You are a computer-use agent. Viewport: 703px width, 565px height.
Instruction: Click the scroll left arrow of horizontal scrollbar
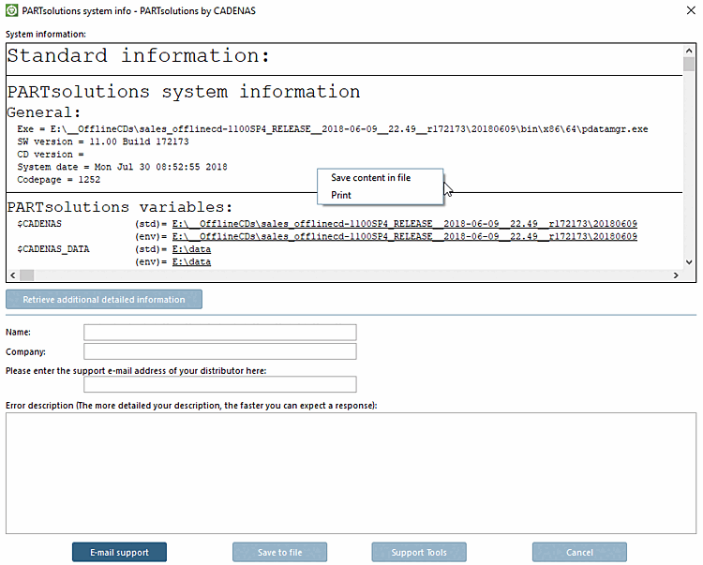click(13, 275)
